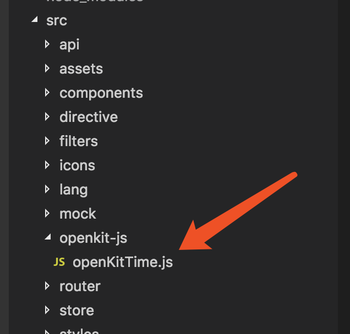Select the store folder name

tap(76, 310)
